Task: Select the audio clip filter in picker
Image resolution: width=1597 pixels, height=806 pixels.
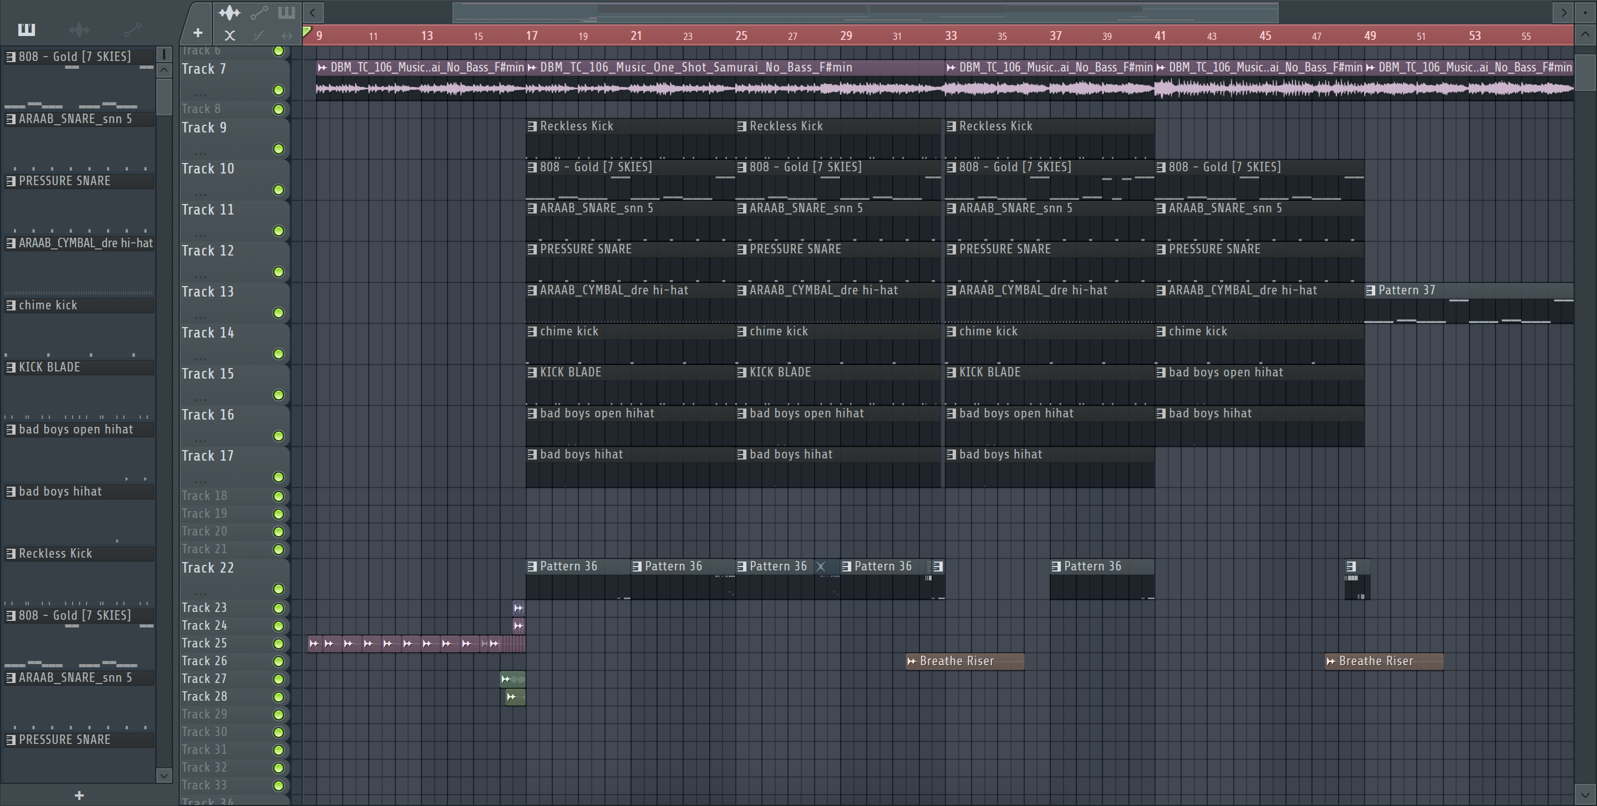Action: coord(79,29)
